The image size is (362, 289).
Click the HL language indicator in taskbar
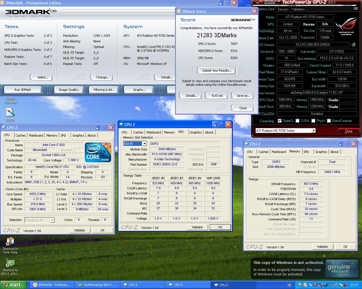[289, 285]
